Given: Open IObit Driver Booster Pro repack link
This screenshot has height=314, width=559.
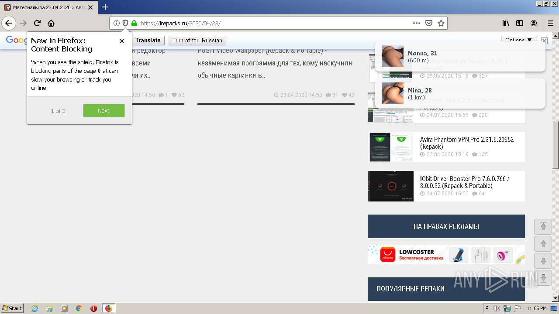Looking at the screenshot, I should [465, 182].
